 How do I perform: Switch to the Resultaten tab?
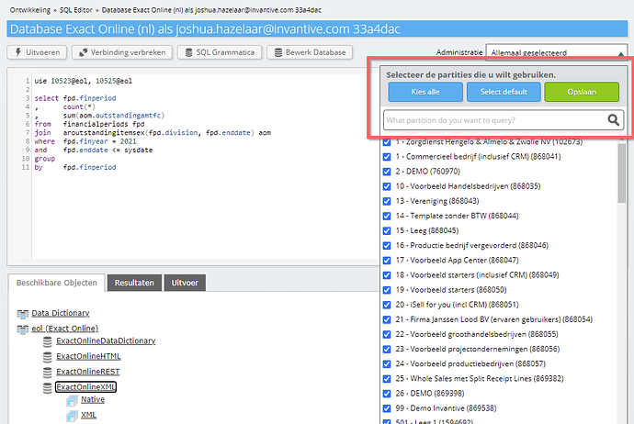tap(134, 283)
